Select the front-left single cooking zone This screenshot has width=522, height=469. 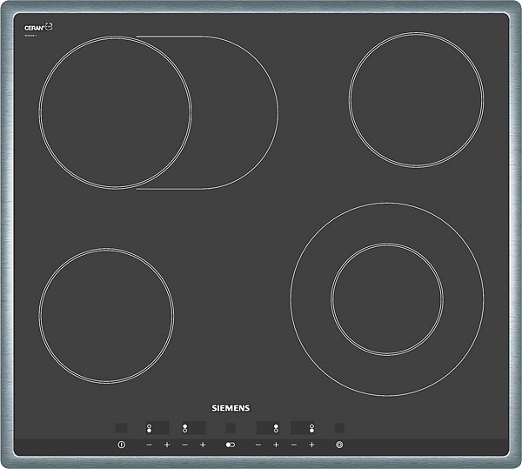pyautogui.click(x=106, y=316)
